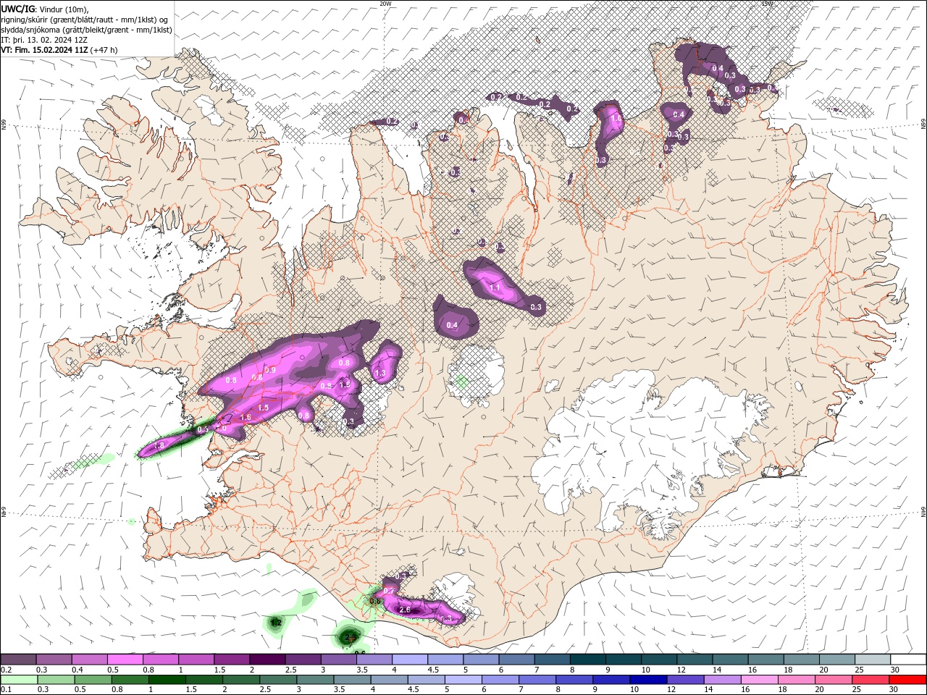Click the '20W' longitude label at top
Image resolution: width=927 pixels, height=695 pixels.
coord(385,4)
